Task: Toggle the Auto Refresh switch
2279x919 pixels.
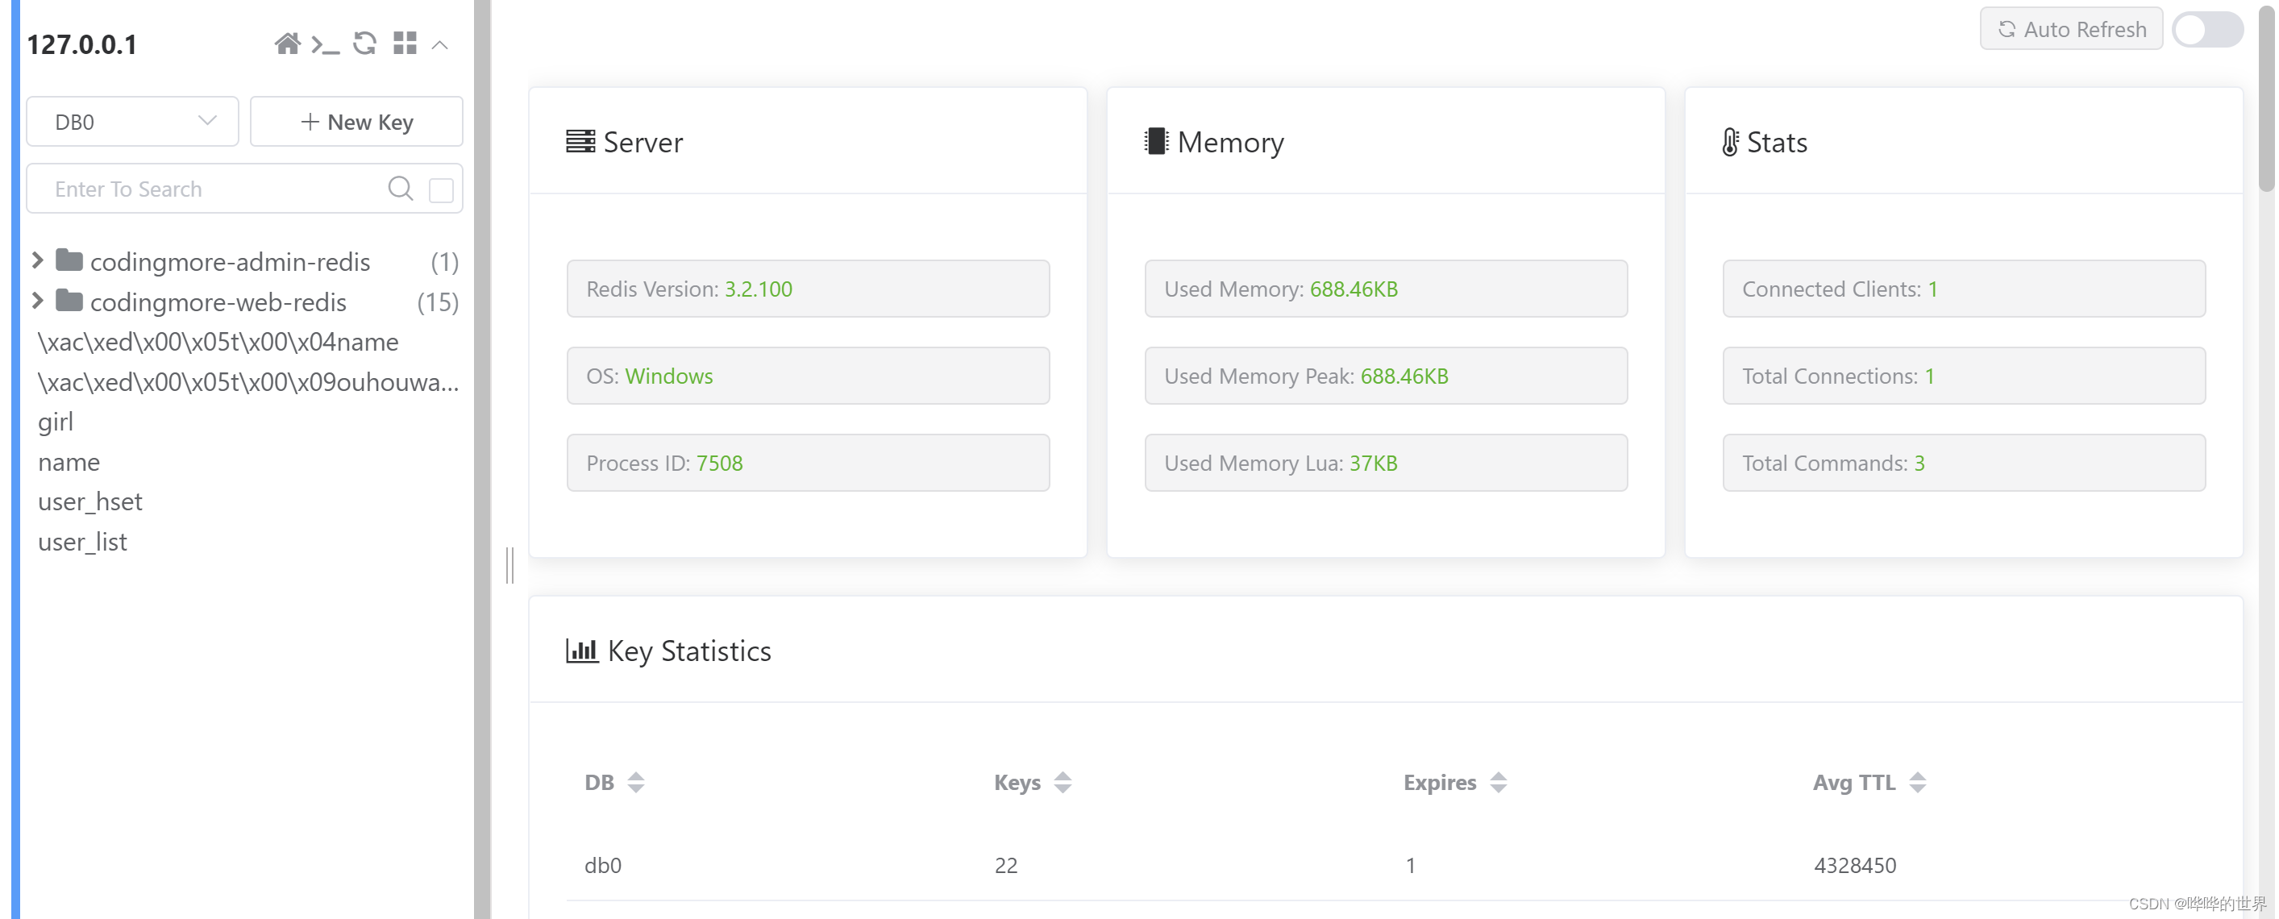Action: click(2206, 29)
